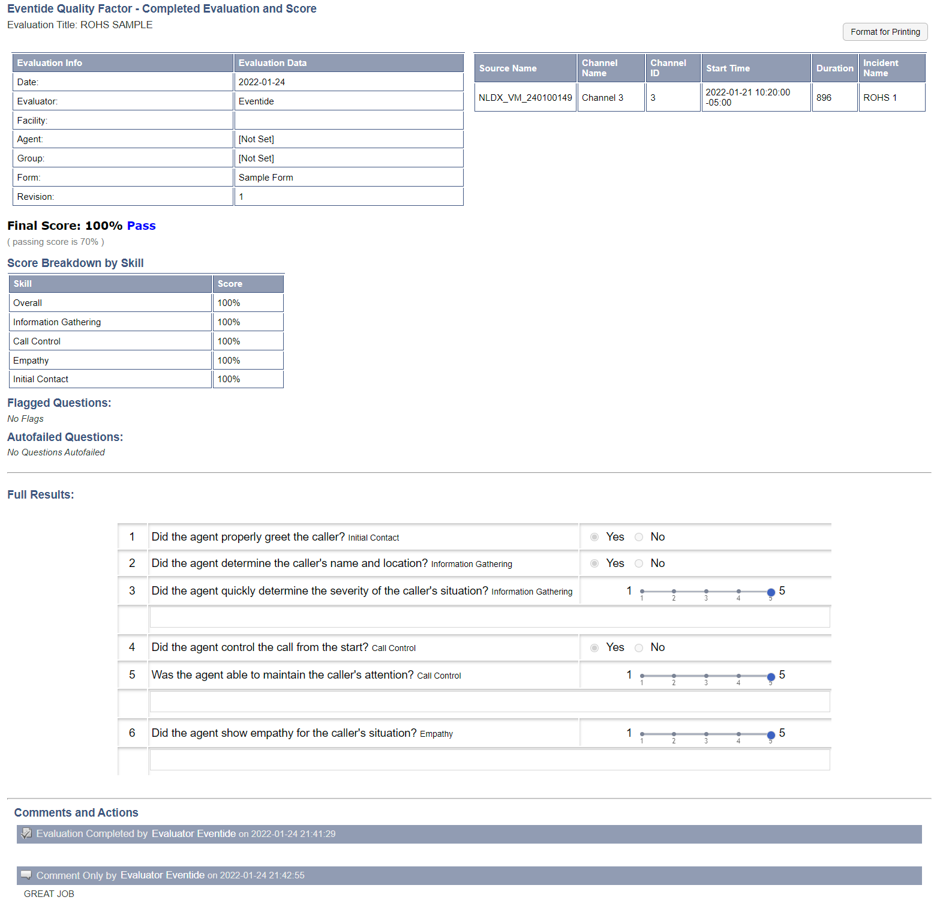Click Evaluator Eventide in the completion bar
The width and height of the screenshot is (934, 903).
(x=193, y=833)
